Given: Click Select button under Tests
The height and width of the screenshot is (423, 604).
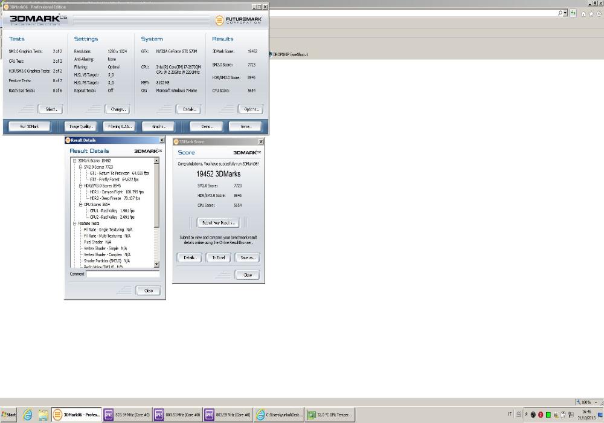Looking at the screenshot, I should click(x=51, y=109).
